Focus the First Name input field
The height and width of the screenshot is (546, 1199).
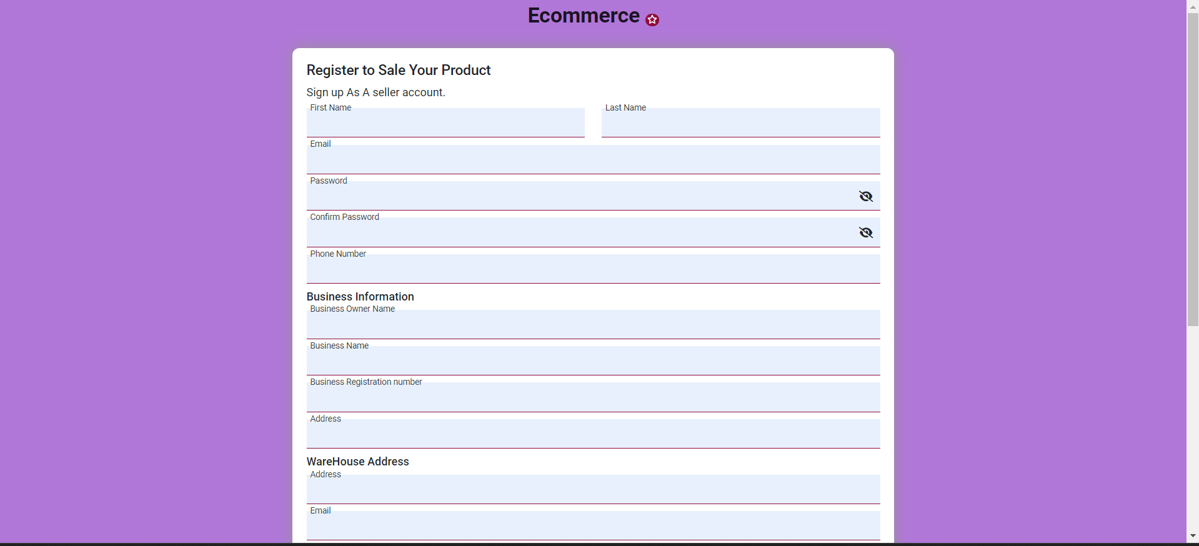pyautogui.click(x=445, y=124)
